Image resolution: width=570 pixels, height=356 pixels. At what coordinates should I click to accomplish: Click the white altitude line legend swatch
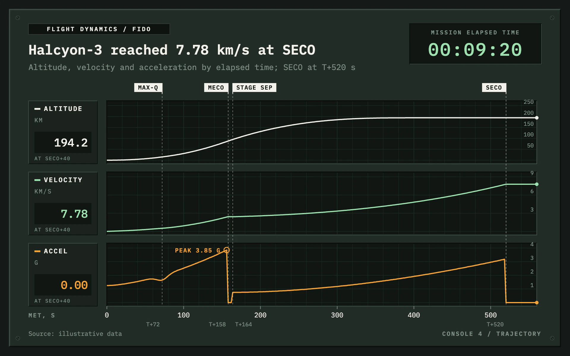pos(37,109)
